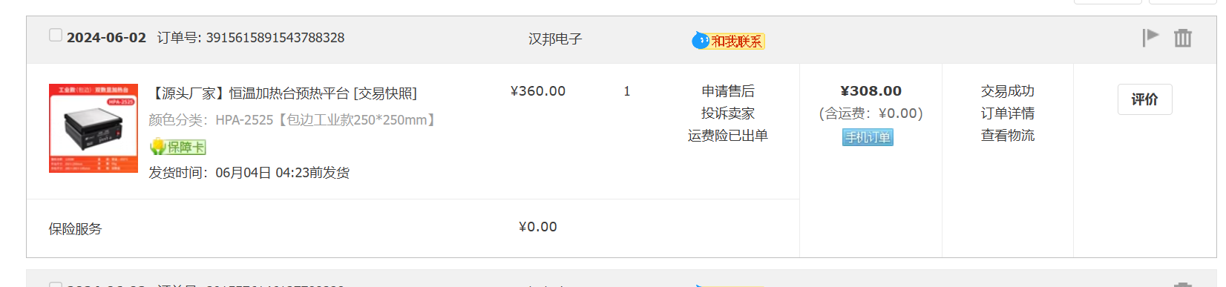The width and height of the screenshot is (1226, 287).
Task: Click 申请售后 to request after-sales
Action: (x=728, y=91)
